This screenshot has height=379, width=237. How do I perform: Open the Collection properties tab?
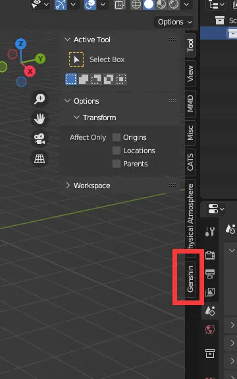210,354
